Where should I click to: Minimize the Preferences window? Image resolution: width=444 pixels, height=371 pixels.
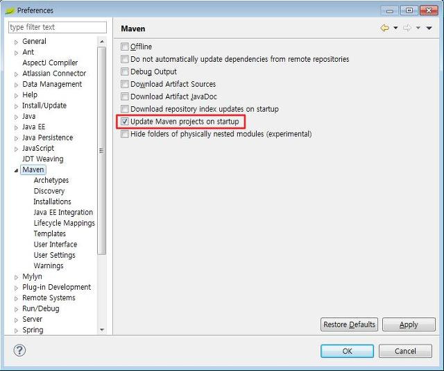[390, 10]
